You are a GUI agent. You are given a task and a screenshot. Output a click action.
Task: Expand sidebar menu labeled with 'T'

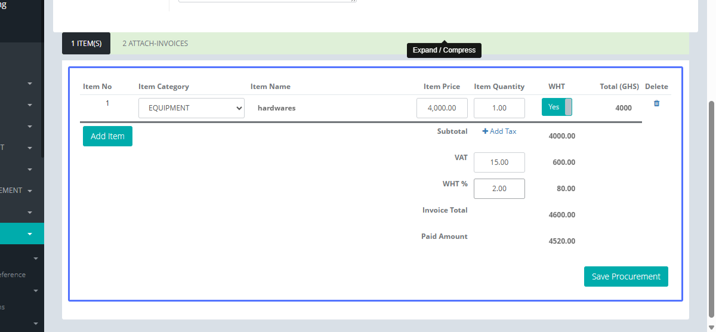pos(30,148)
